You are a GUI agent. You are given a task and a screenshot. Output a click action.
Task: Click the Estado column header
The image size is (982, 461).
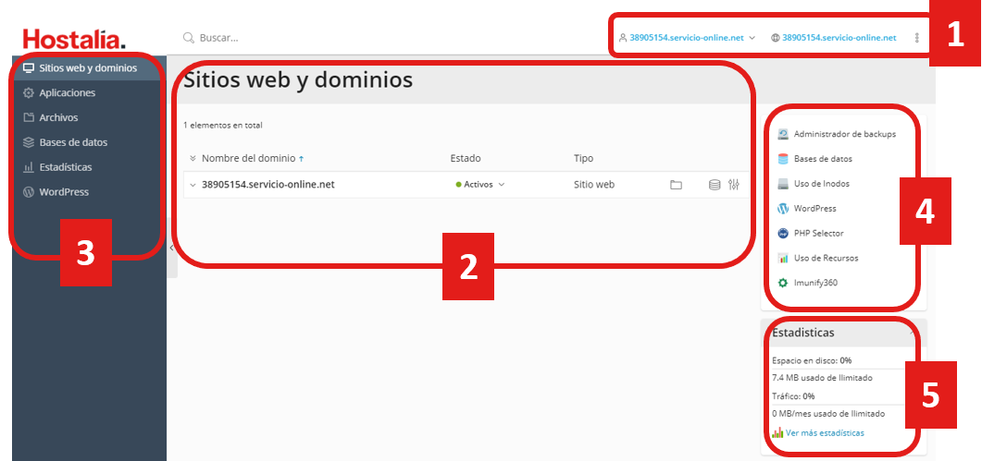(x=466, y=159)
